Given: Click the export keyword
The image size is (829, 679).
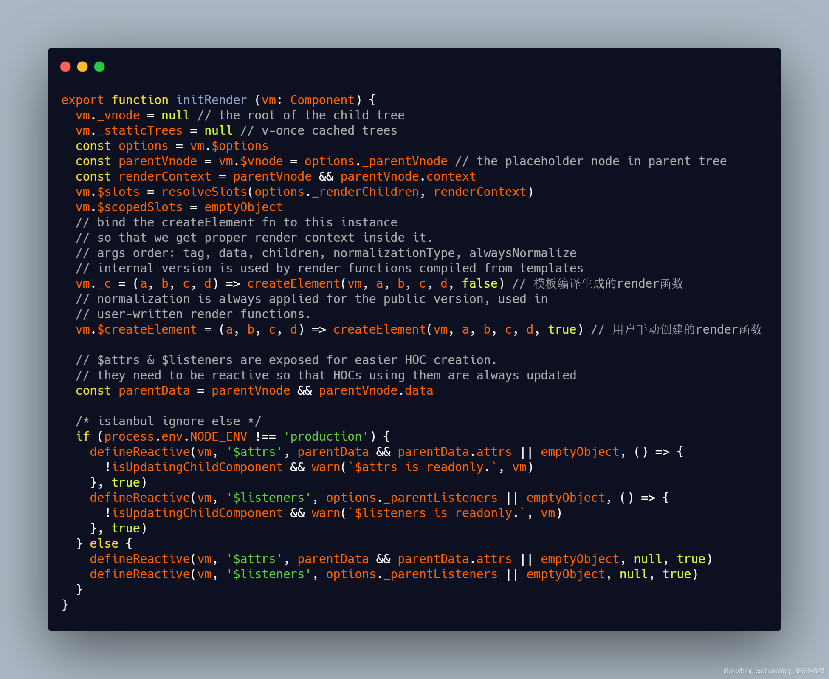Looking at the screenshot, I should [82, 100].
